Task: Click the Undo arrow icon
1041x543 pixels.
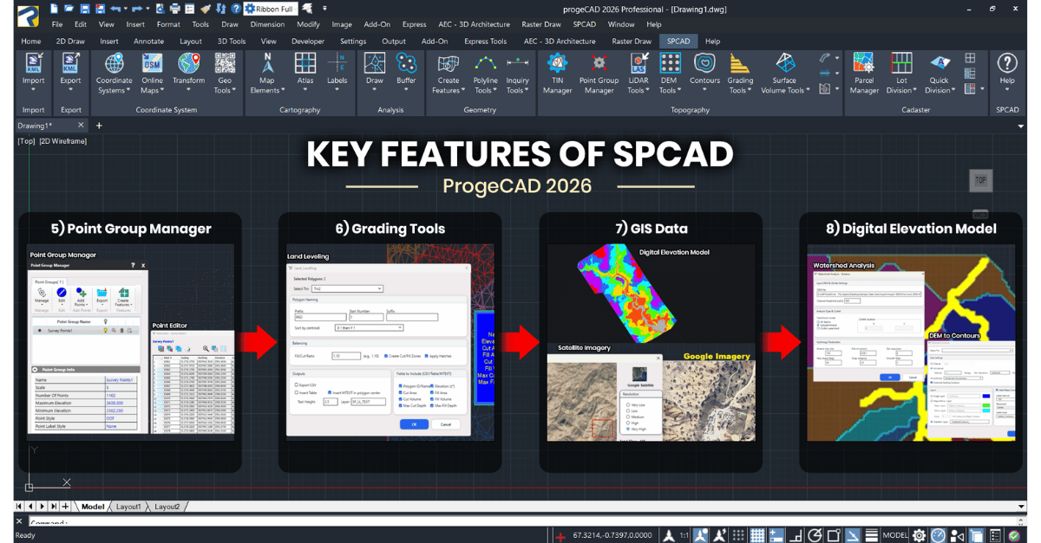Action: click(116, 8)
